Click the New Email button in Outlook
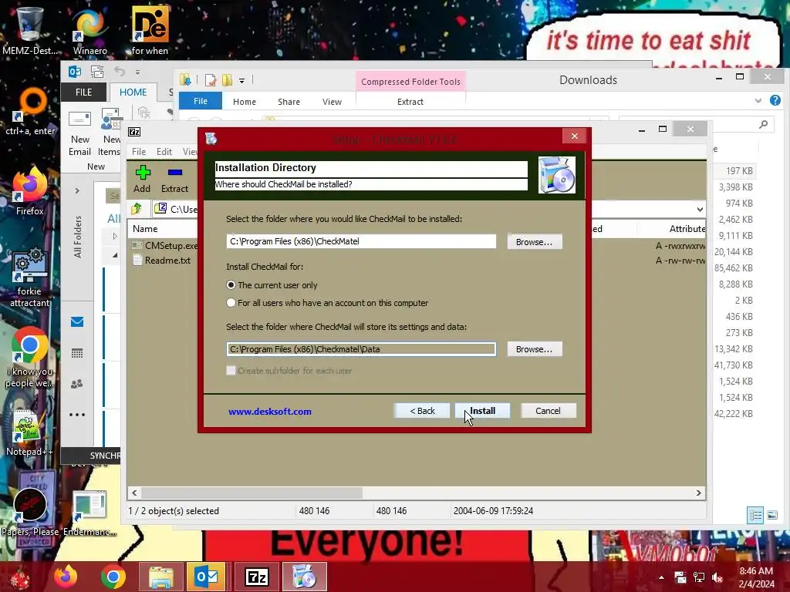 pos(79,133)
